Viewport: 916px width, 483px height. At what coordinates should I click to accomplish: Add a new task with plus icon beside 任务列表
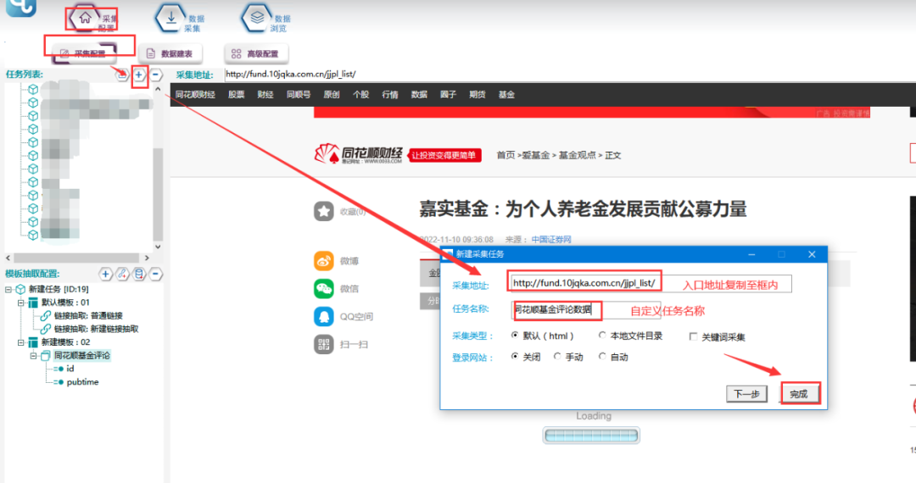pos(139,75)
